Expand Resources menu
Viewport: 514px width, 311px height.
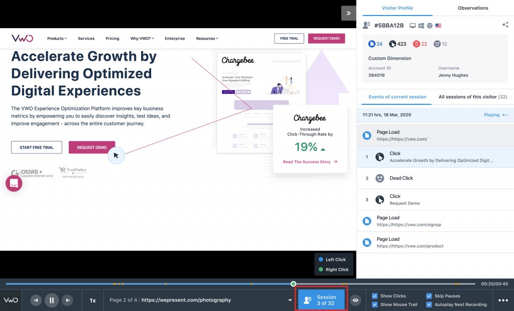pos(207,38)
